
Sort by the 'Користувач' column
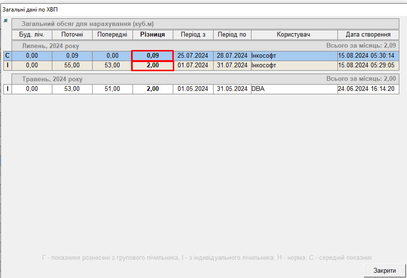coord(294,35)
